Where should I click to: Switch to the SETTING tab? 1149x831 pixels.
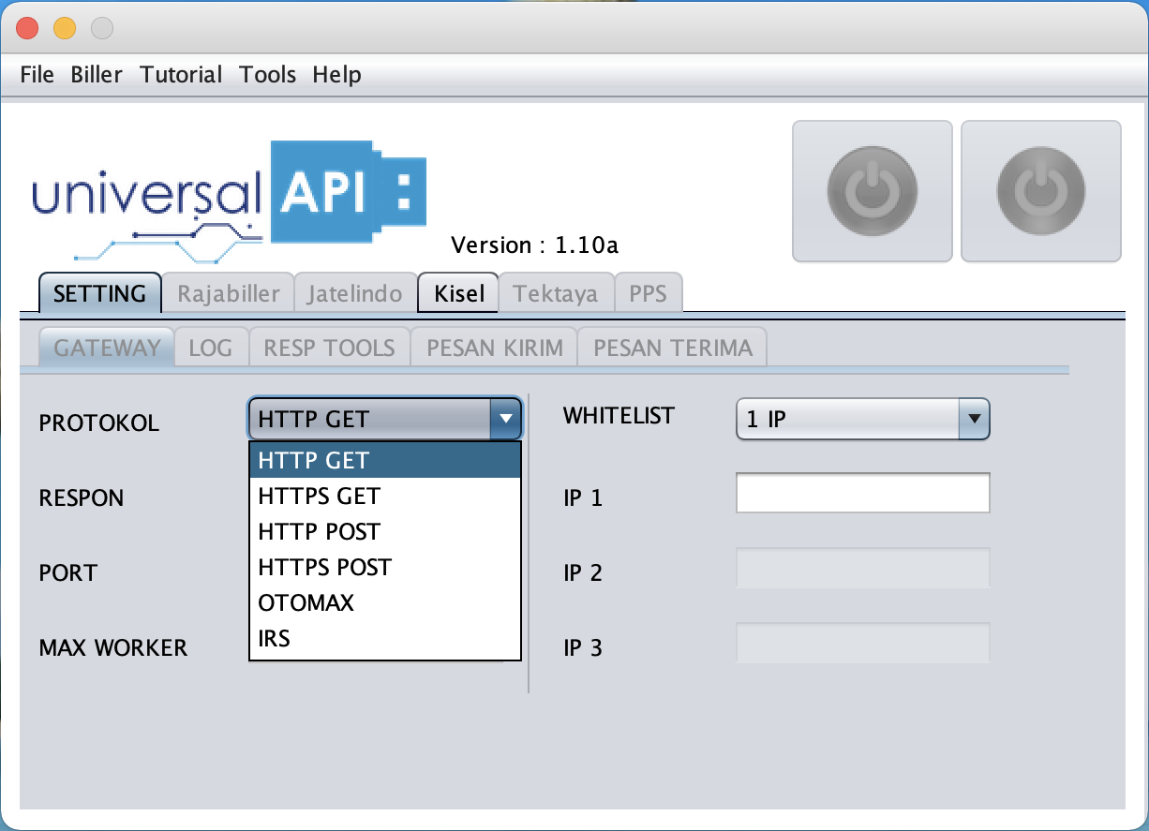(x=99, y=293)
